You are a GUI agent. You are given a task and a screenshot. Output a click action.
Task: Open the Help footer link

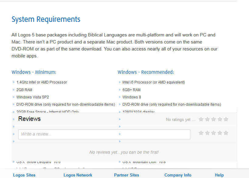tap(219, 175)
